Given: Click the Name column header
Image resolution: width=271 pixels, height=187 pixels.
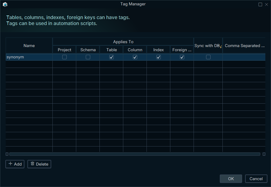Looking at the screenshot, I should pos(29,46).
